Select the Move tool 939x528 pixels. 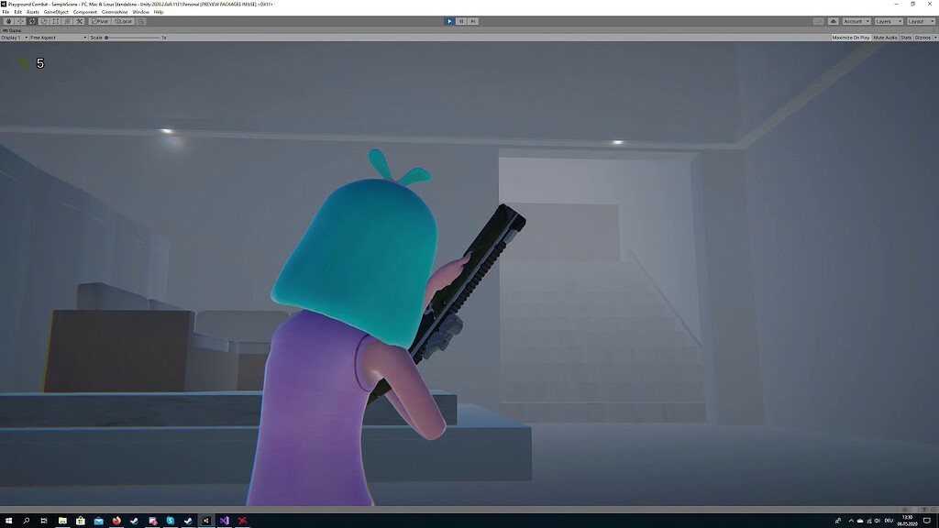point(20,21)
